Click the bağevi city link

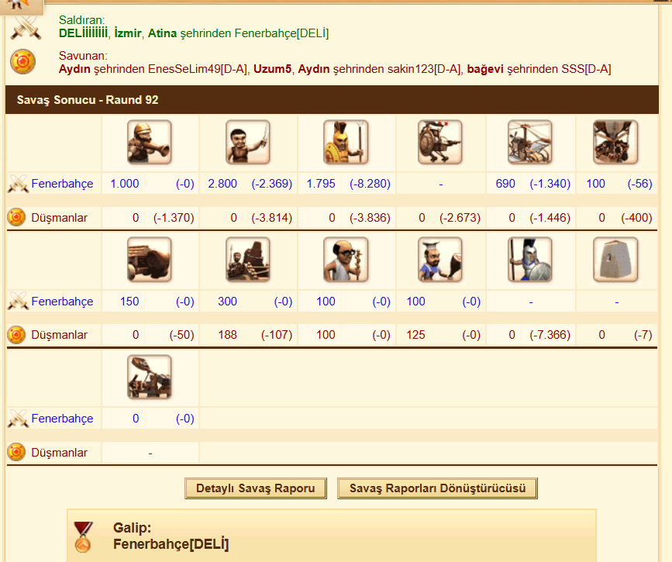485,69
